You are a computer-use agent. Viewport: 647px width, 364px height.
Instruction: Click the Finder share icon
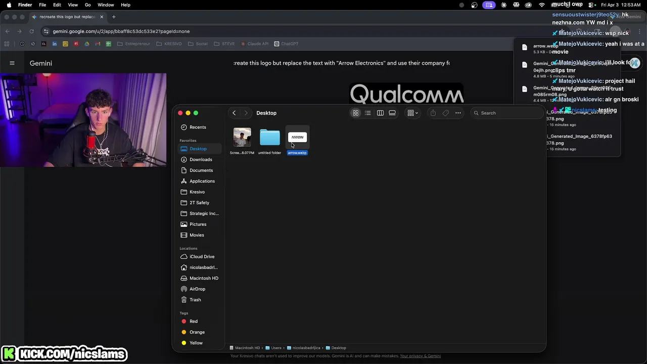(433, 113)
